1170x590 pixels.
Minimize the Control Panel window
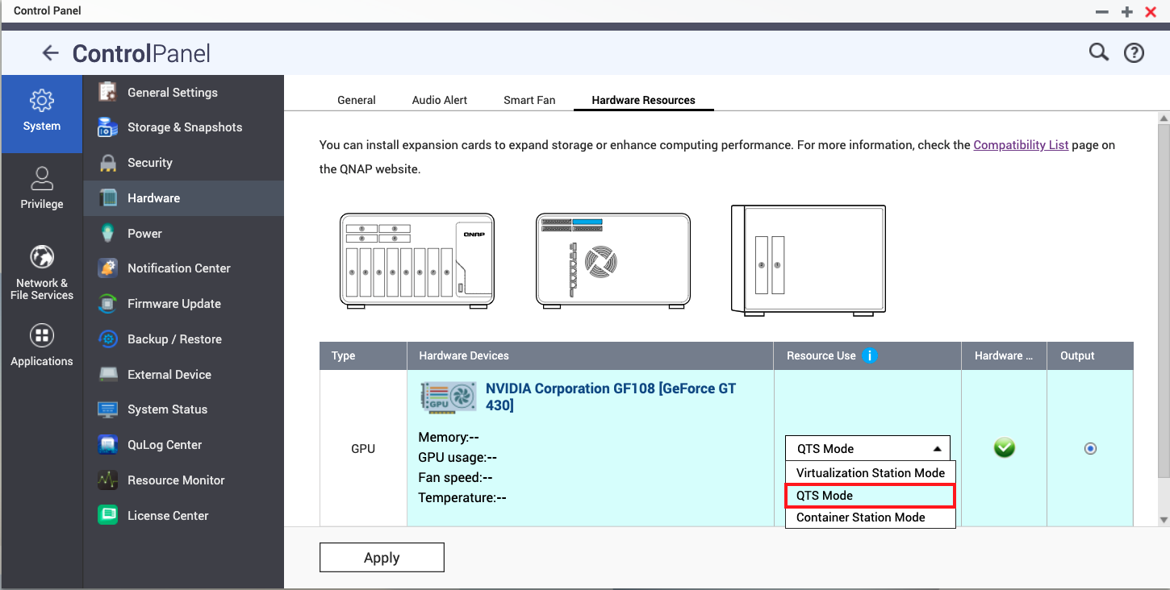1101,11
